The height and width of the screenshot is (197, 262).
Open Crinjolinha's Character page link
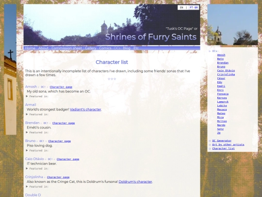[x=58, y=177]
